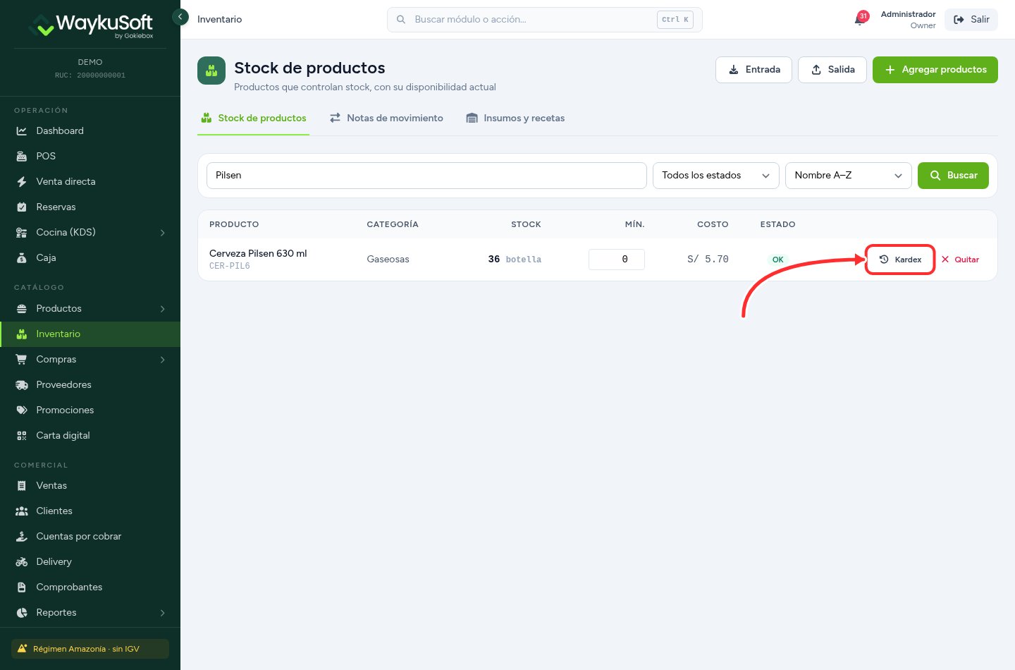The width and height of the screenshot is (1015, 670).
Task: Click the WaykuSoft logo
Action: pos(90,25)
